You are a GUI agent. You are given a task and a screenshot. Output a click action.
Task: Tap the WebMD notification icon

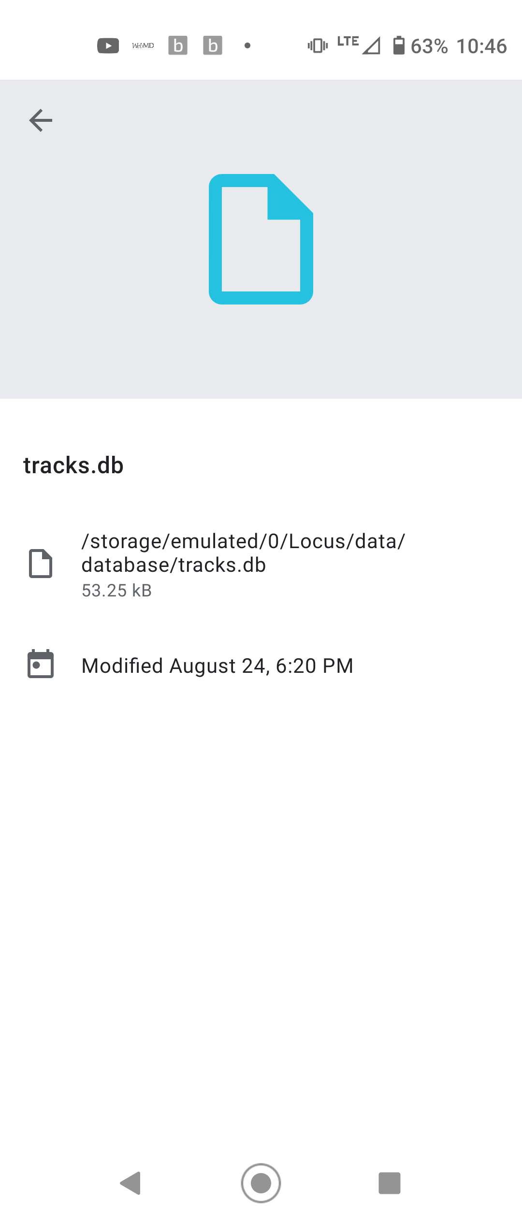143,46
